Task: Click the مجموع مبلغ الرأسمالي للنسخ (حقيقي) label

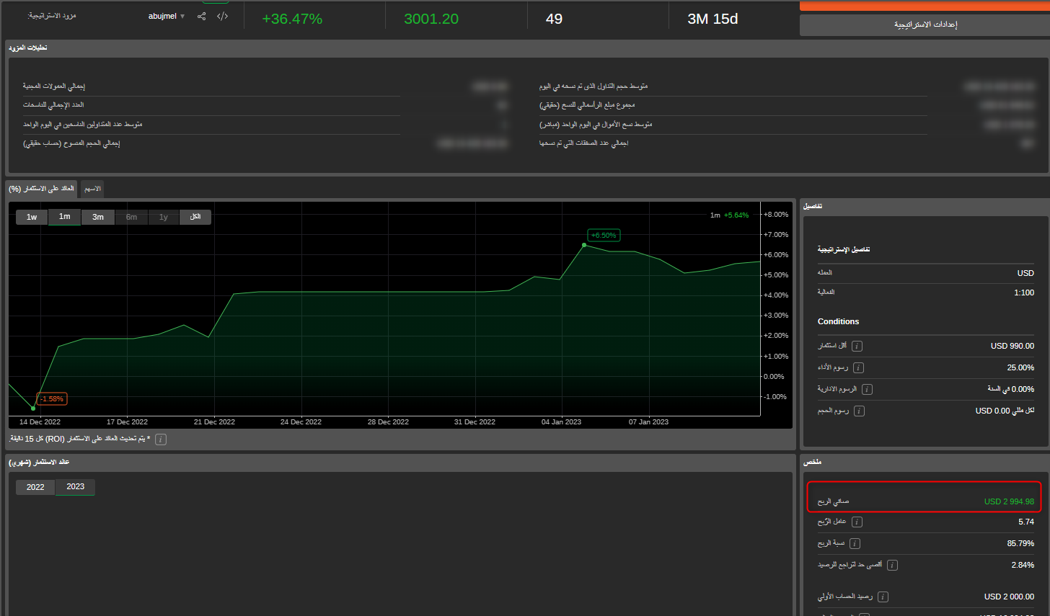Action: pyautogui.click(x=587, y=105)
